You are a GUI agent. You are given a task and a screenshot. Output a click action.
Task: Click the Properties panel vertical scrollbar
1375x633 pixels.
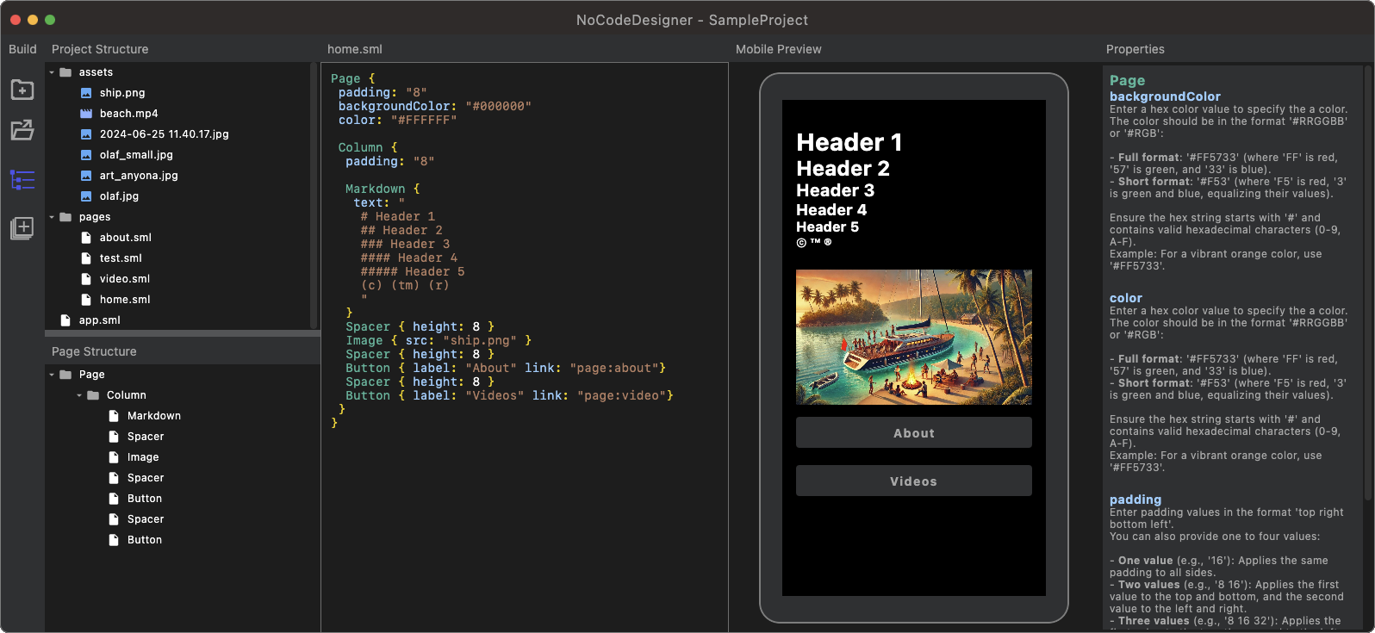(1367, 284)
